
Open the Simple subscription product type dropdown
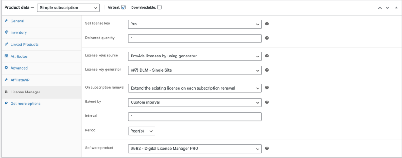point(68,8)
